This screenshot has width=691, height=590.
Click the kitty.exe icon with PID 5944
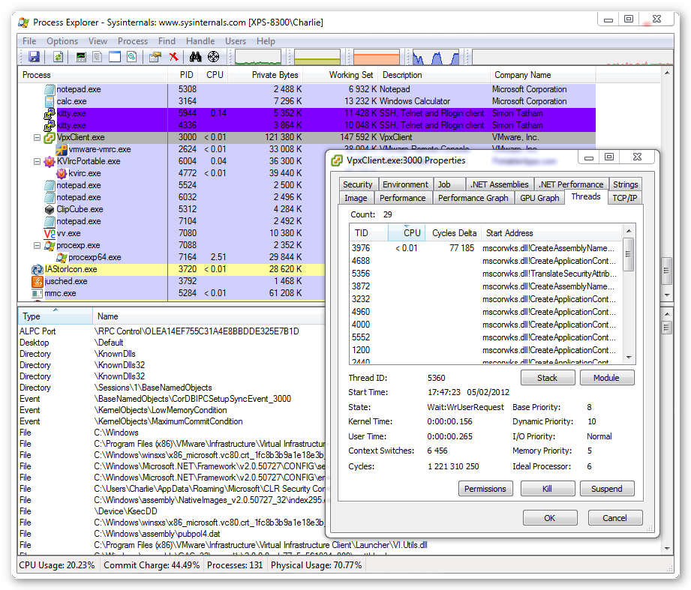(50, 114)
